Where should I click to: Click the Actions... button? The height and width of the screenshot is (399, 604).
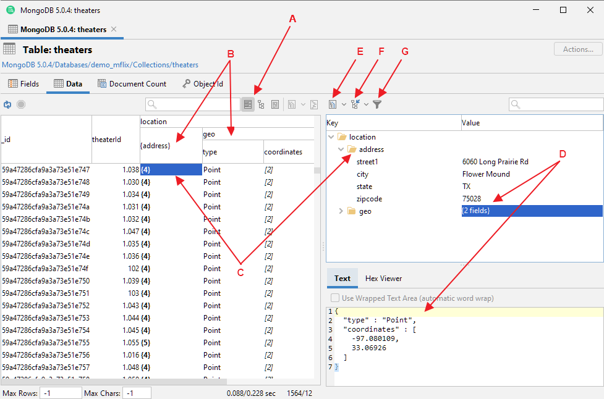[577, 49]
